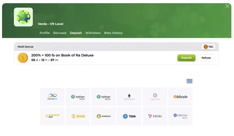
Task: Go to the Withdraw tab
Action: point(93,33)
